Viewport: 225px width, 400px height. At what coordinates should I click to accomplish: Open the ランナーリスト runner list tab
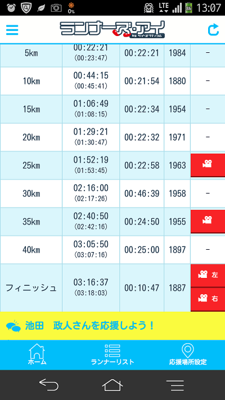point(112,354)
